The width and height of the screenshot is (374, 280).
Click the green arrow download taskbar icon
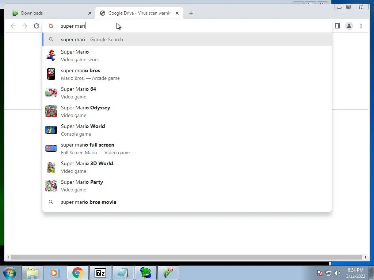click(168, 273)
